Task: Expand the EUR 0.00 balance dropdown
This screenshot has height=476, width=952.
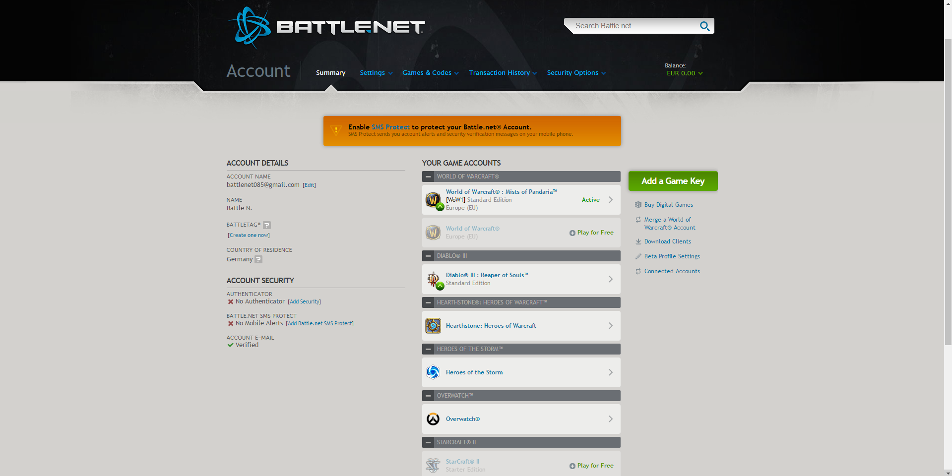Action: tap(685, 73)
